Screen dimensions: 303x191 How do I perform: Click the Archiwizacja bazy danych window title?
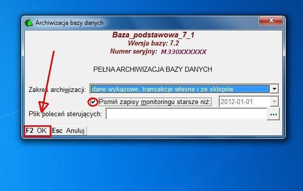[69, 23]
